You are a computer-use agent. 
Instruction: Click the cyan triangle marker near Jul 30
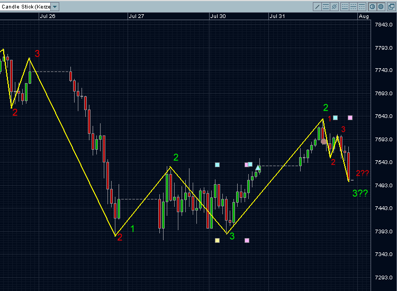tap(258, 168)
